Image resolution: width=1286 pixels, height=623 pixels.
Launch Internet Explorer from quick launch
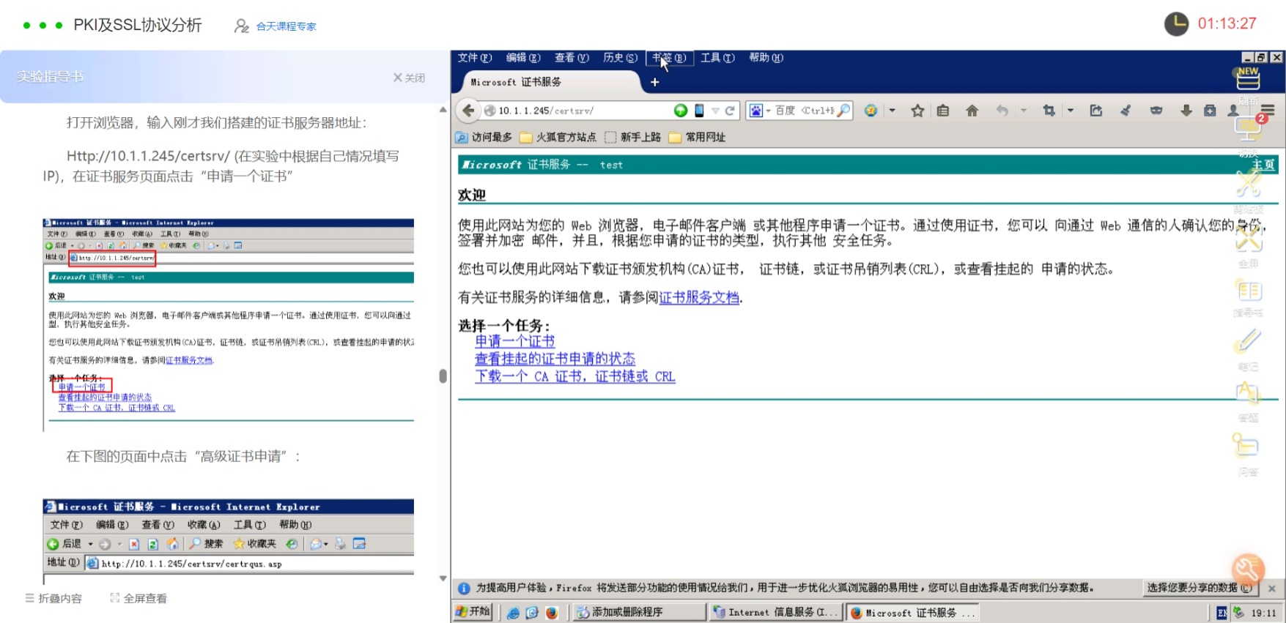[513, 613]
